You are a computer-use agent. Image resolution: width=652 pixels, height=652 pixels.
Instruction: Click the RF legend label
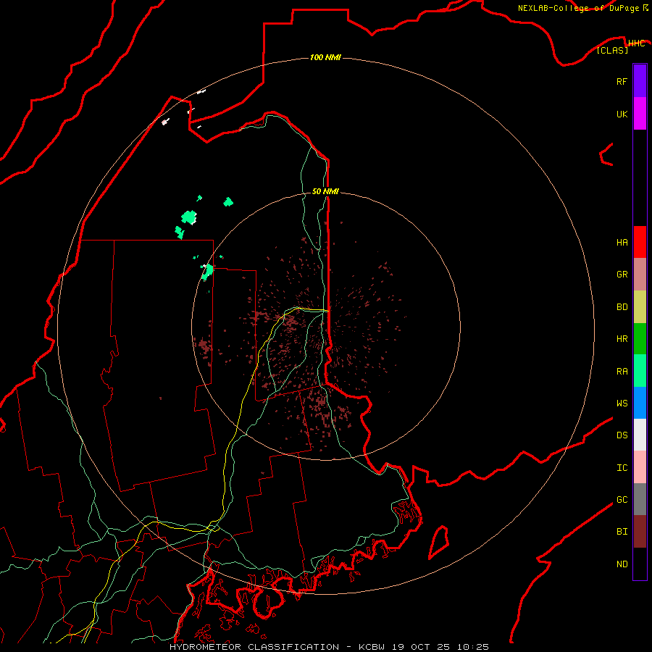point(622,82)
